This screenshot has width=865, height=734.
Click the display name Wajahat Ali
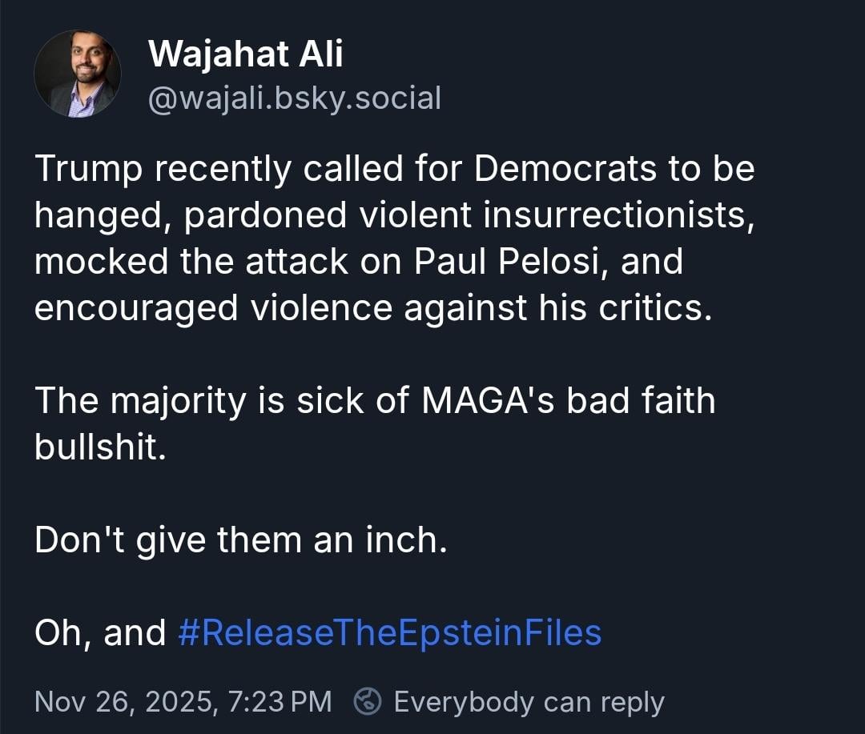(x=246, y=54)
